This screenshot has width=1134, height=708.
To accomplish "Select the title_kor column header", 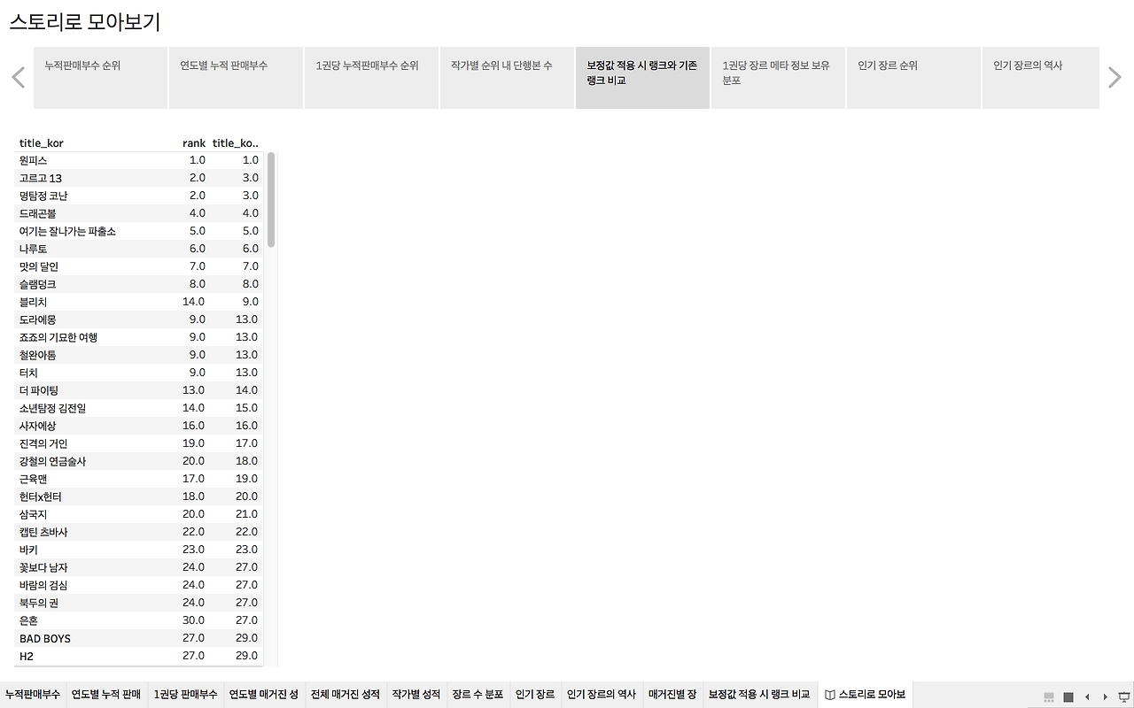I will [x=42, y=143].
